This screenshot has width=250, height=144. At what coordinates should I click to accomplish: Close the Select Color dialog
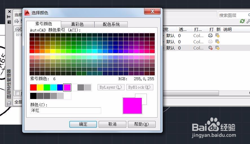152,11
